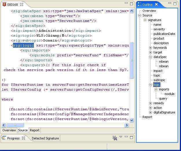Select topic in the Outline tree
The image size is (181, 151).
tap(157, 75)
